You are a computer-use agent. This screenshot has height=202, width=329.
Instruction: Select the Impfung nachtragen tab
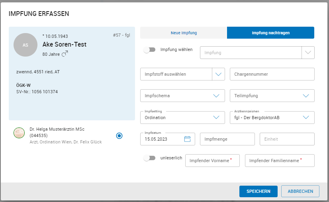coord(270,33)
